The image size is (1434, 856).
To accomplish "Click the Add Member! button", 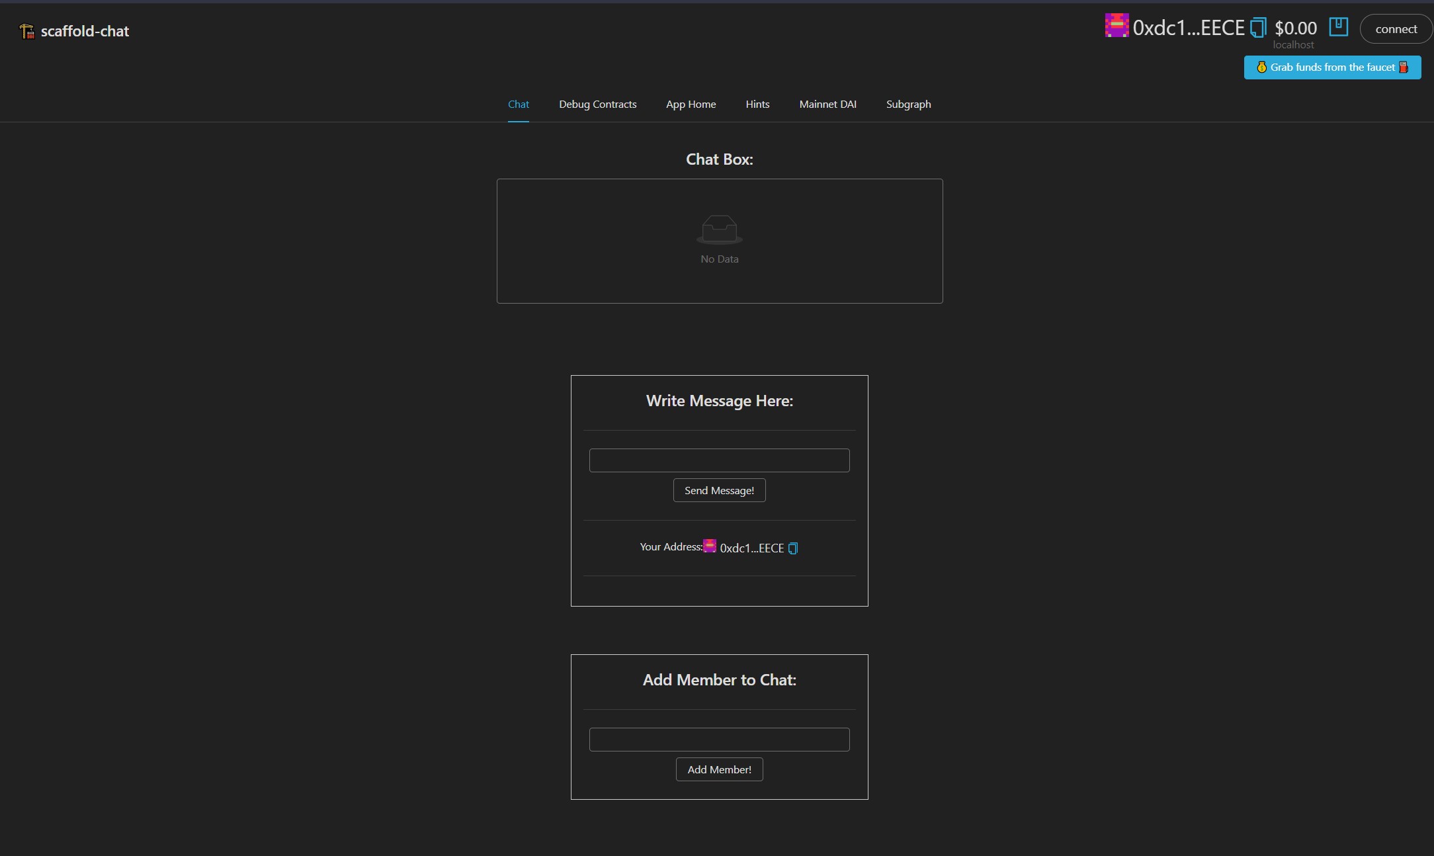I will click(719, 769).
